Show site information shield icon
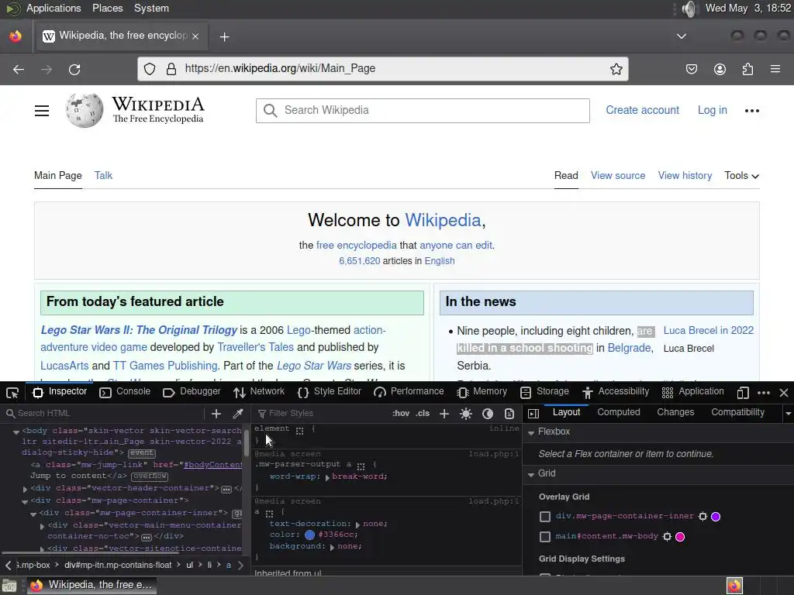 pos(150,69)
